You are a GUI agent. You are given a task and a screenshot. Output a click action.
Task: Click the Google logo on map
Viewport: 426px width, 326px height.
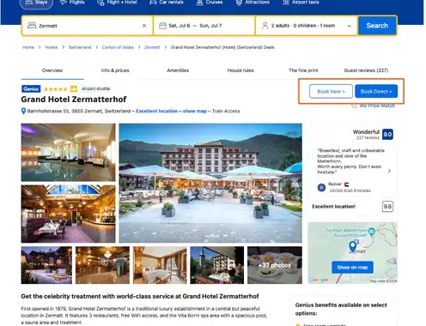tap(319, 280)
